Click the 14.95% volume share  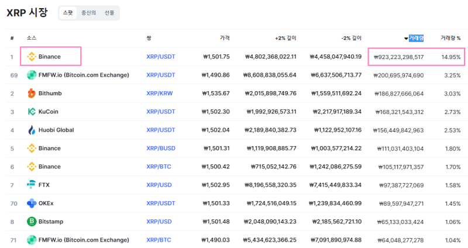click(451, 57)
